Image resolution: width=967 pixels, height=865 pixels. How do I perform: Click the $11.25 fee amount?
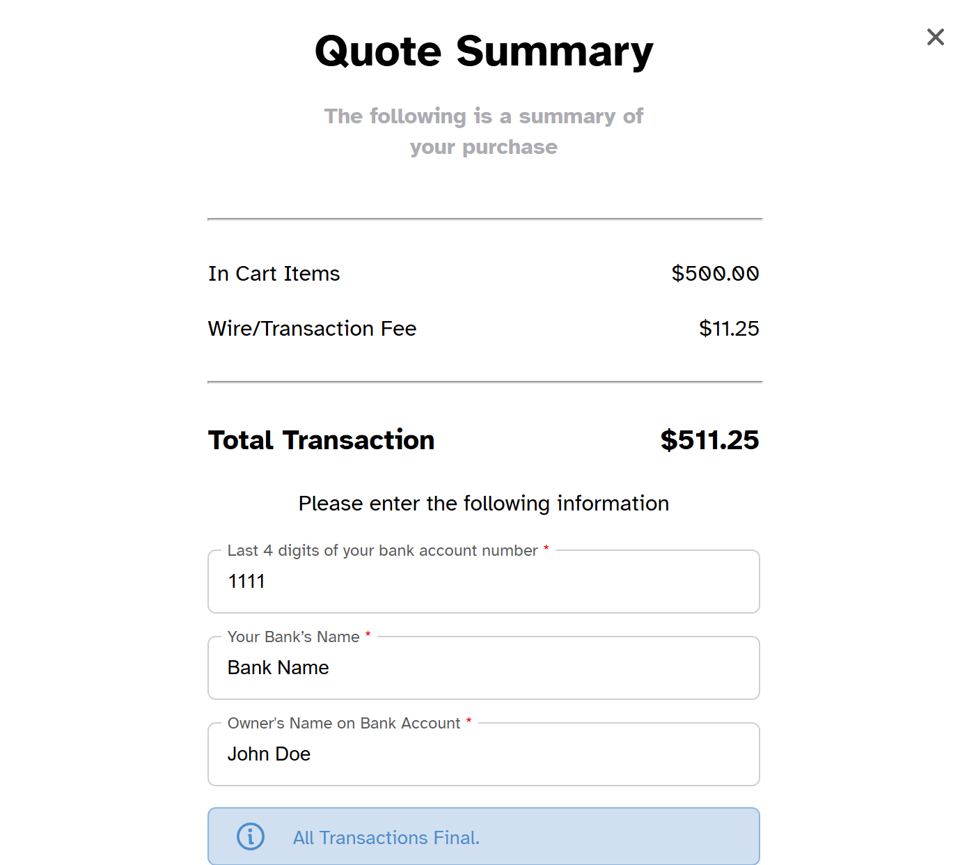click(x=729, y=329)
